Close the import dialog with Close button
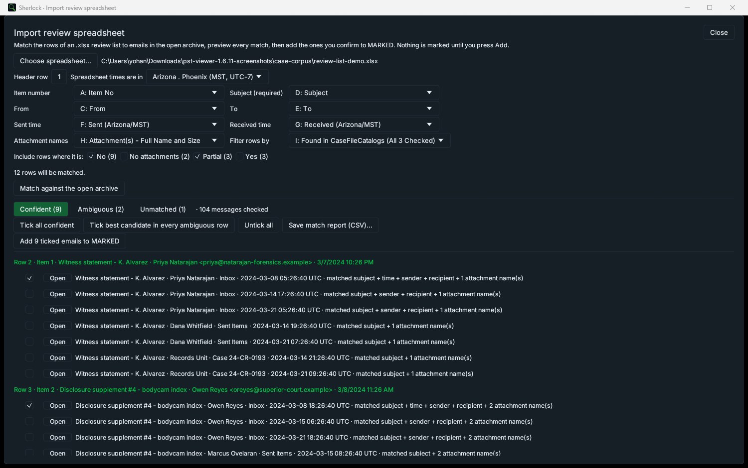This screenshot has width=748, height=468. click(719, 32)
